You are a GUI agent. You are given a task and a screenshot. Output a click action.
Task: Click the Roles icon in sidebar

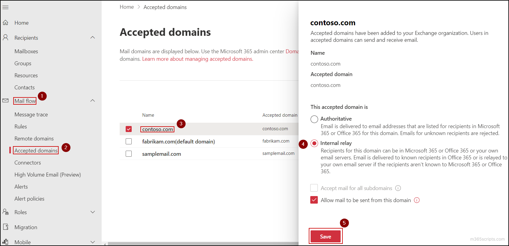pos(5,212)
